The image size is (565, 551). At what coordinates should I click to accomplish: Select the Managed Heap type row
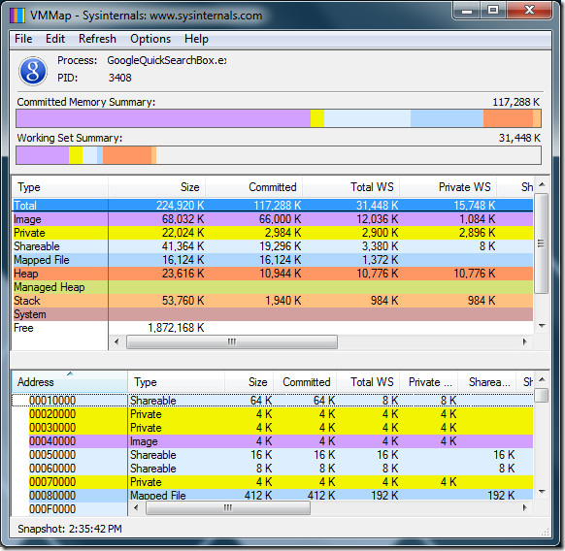(273, 287)
